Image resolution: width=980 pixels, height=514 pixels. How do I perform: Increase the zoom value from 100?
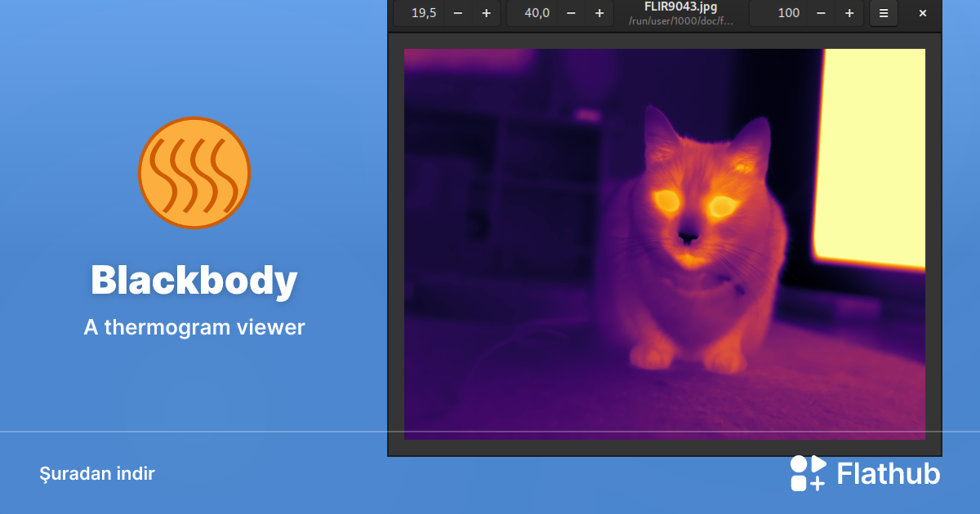(849, 13)
